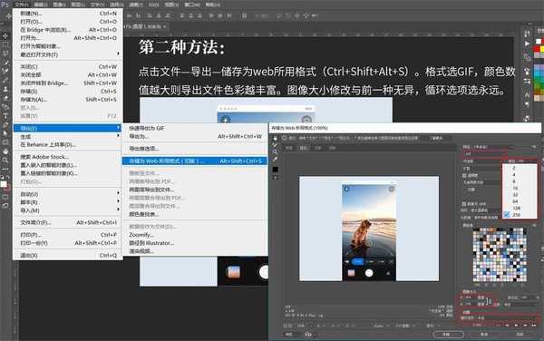Click Zoomify... in export submenu
Viewport: 544px width, 341px height.
pos(195,235)
